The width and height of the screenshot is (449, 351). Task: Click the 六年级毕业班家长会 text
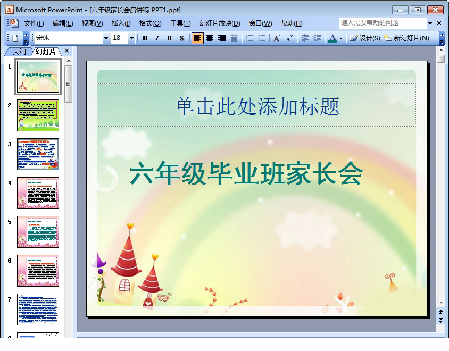pyautogui.click(x=246, y=173)
